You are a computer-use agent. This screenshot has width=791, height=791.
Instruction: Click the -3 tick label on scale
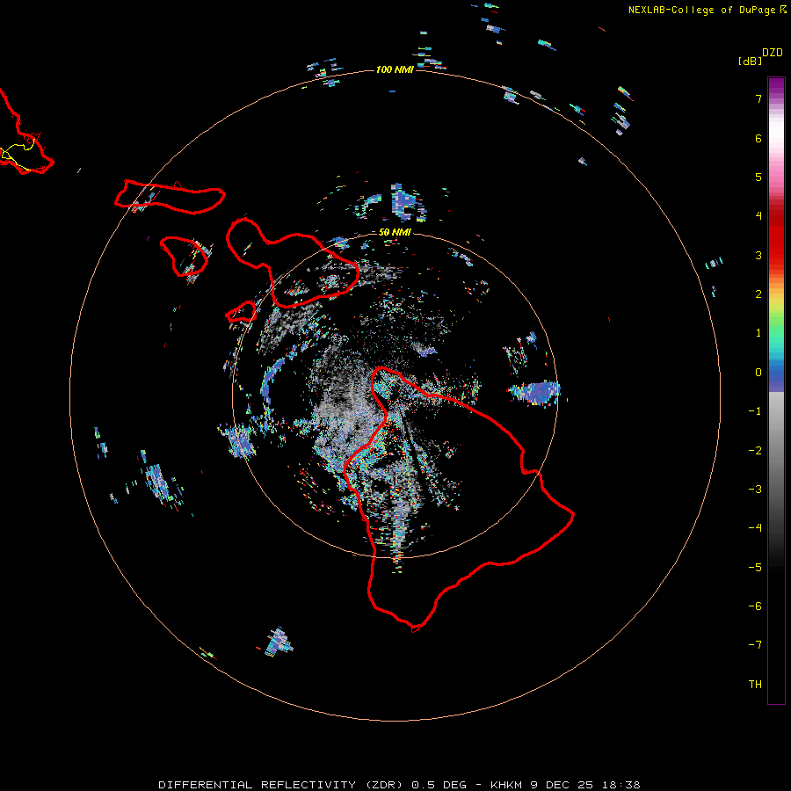[755, 490]
